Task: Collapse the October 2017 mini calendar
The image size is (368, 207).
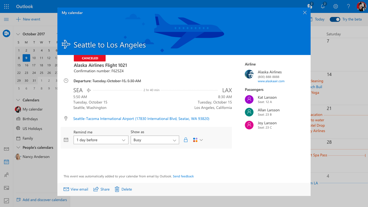Action: [x=18, y=34]
